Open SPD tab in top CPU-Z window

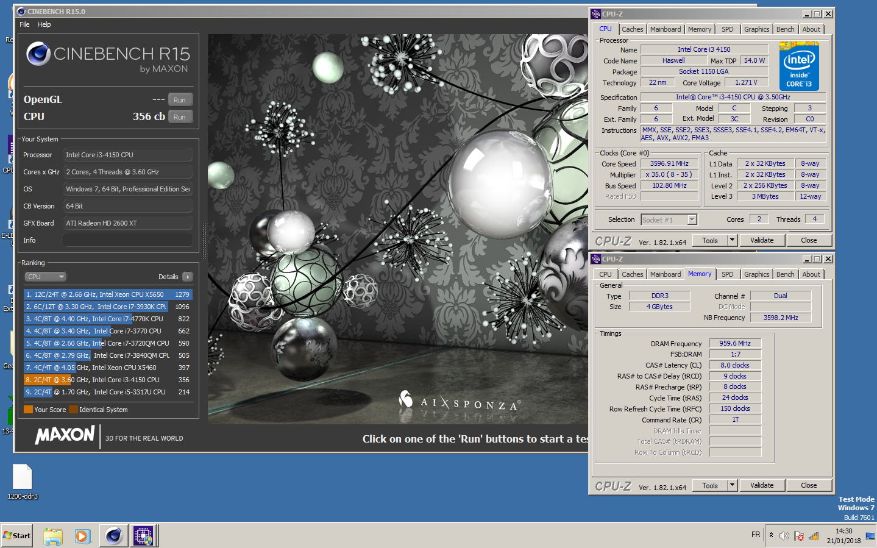click(728, 29)
